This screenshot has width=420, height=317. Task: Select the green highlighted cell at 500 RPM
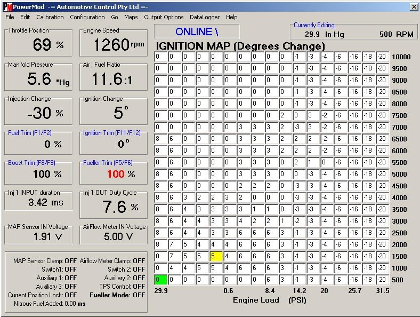point(161,280)
